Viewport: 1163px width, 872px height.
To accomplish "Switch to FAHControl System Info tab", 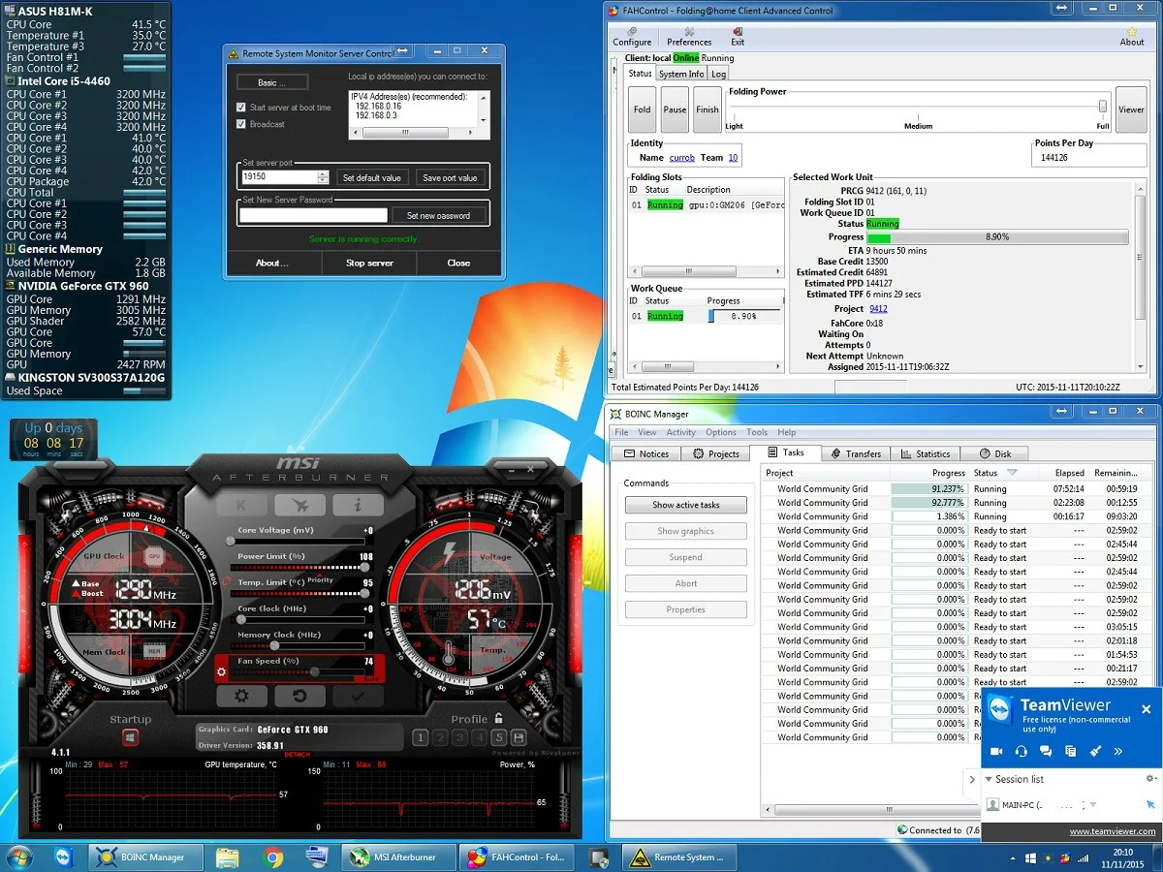I will tap(681, 74).
